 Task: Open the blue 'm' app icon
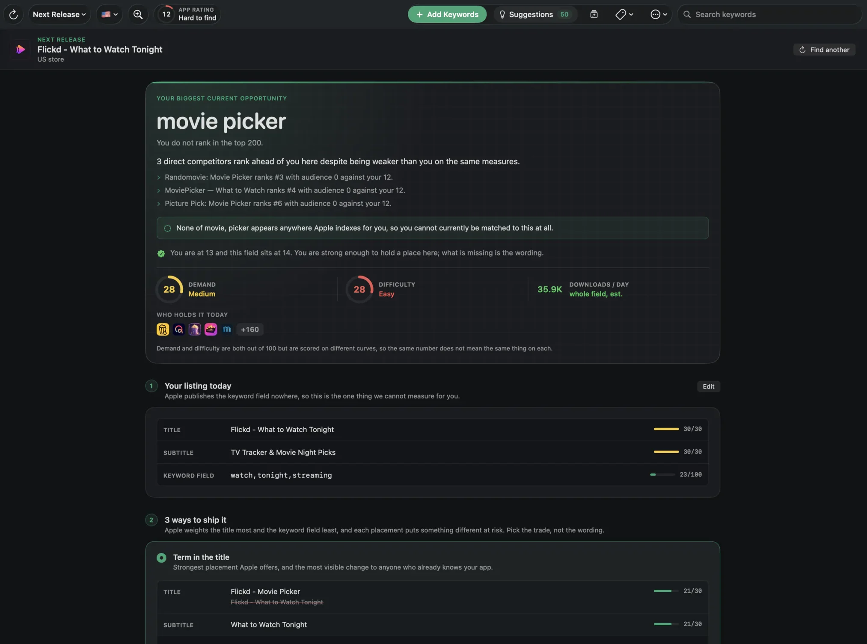[227, 329]
